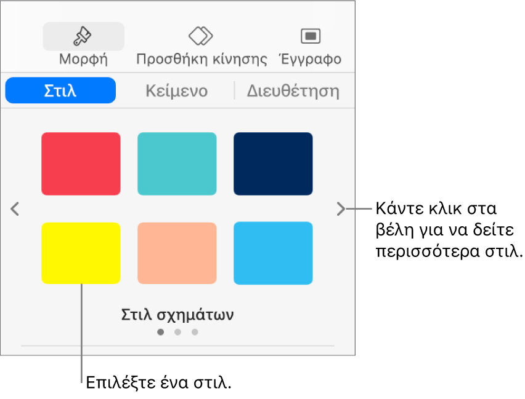Apply the sky blue shape style
The image size is (525, 399).
pyautogui.click(x=273, y=253)
